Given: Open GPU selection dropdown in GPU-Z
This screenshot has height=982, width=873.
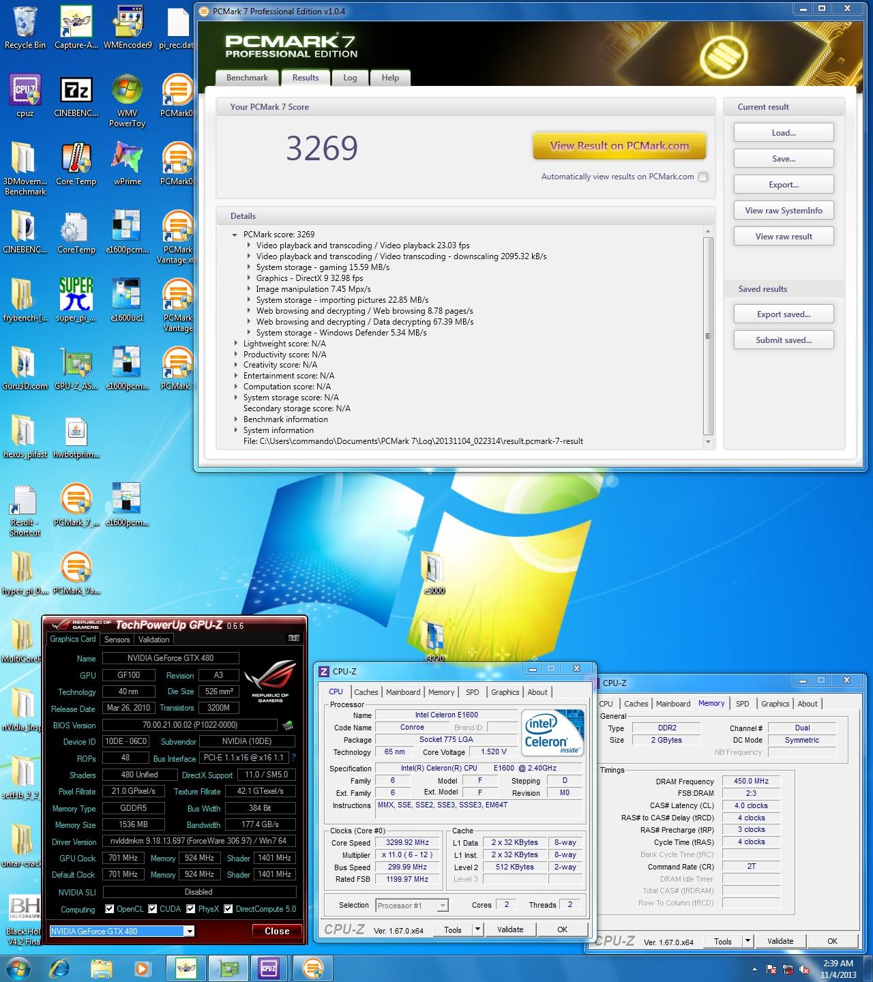Looking at the screenshot, I should coord(190,931).
